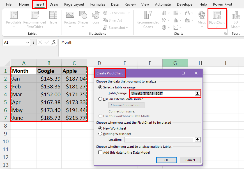Switch to the Review tab
This screenshot has height=169, width=244.
(130, 4)
